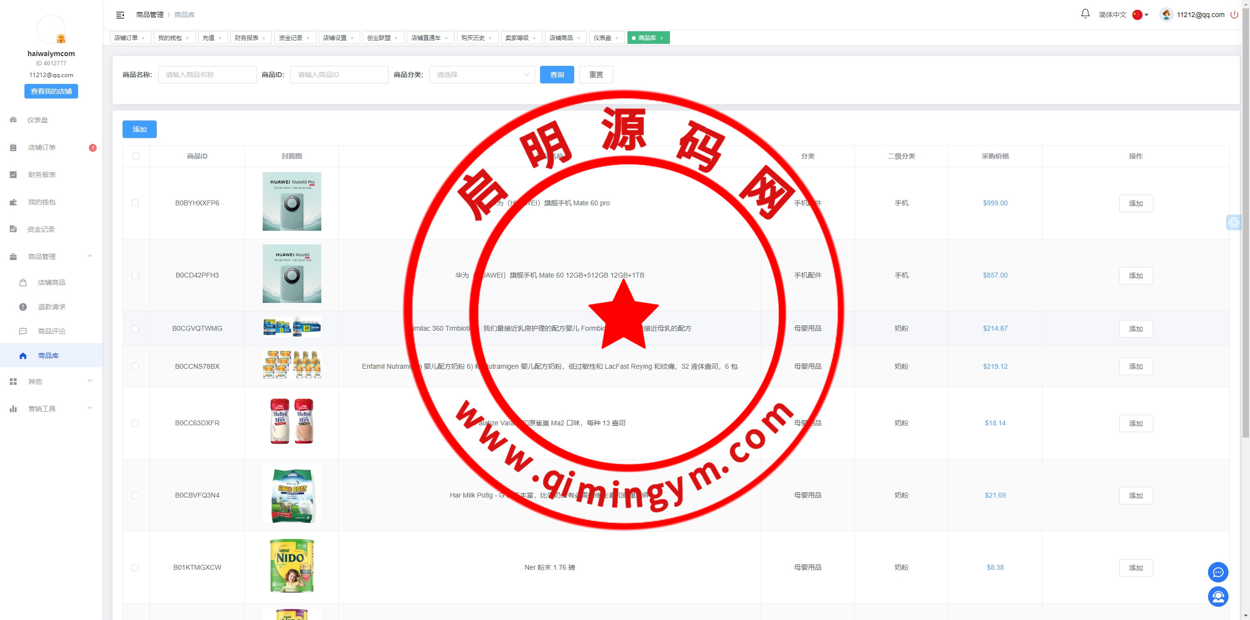Click the blue 查询 search button
The width and height of the screenshot is (1250, 620).
557,75
